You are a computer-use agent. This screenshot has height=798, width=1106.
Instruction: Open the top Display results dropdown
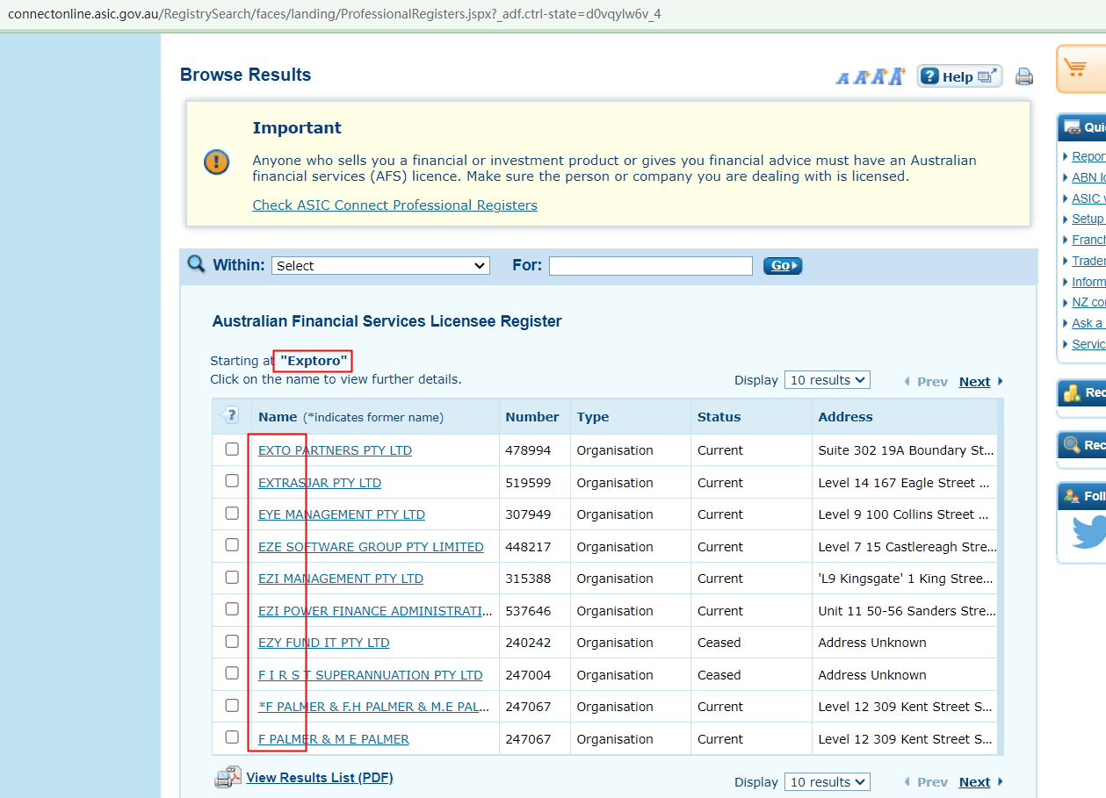tap(827, 380)
